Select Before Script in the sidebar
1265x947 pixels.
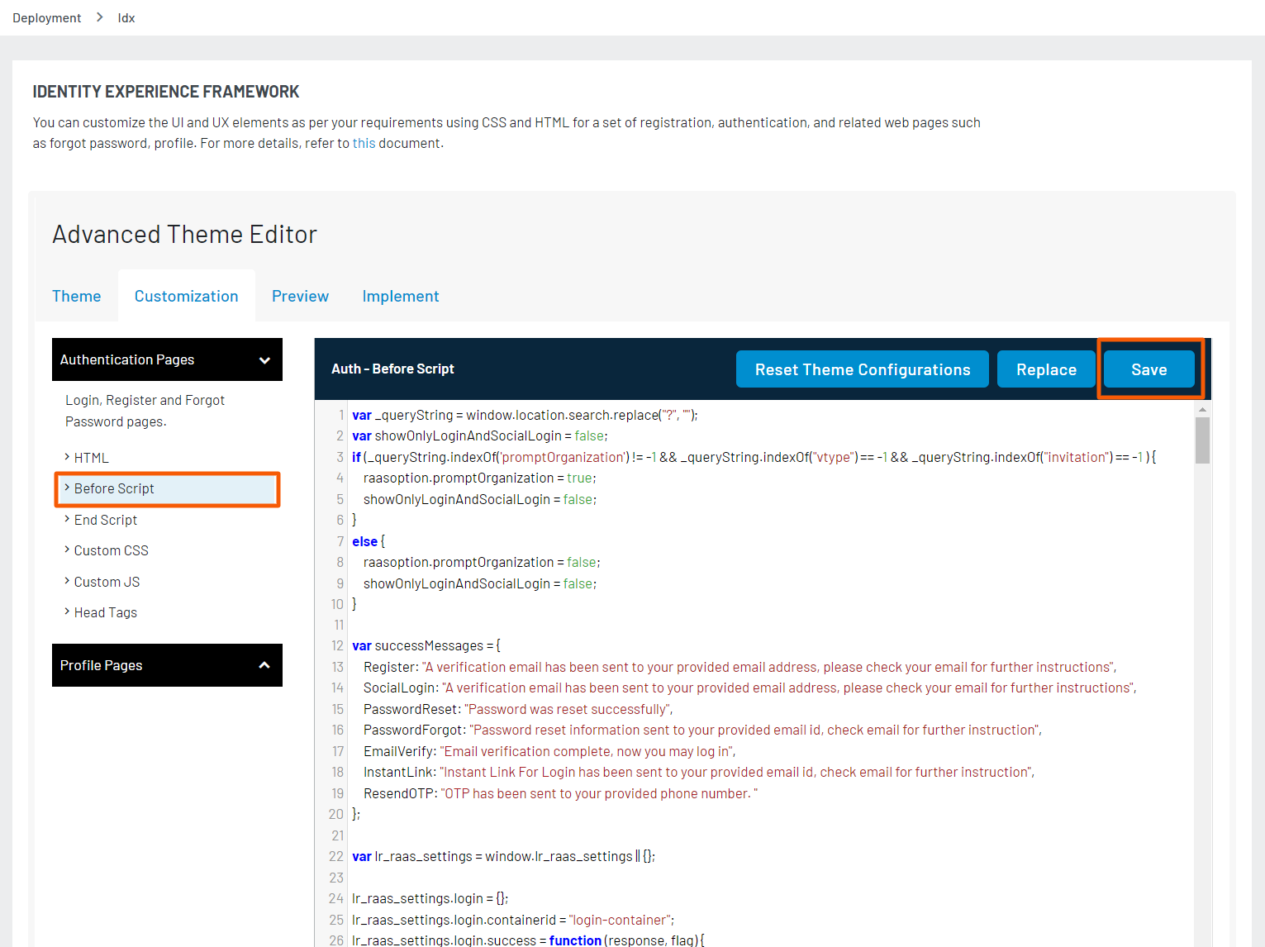114,489
